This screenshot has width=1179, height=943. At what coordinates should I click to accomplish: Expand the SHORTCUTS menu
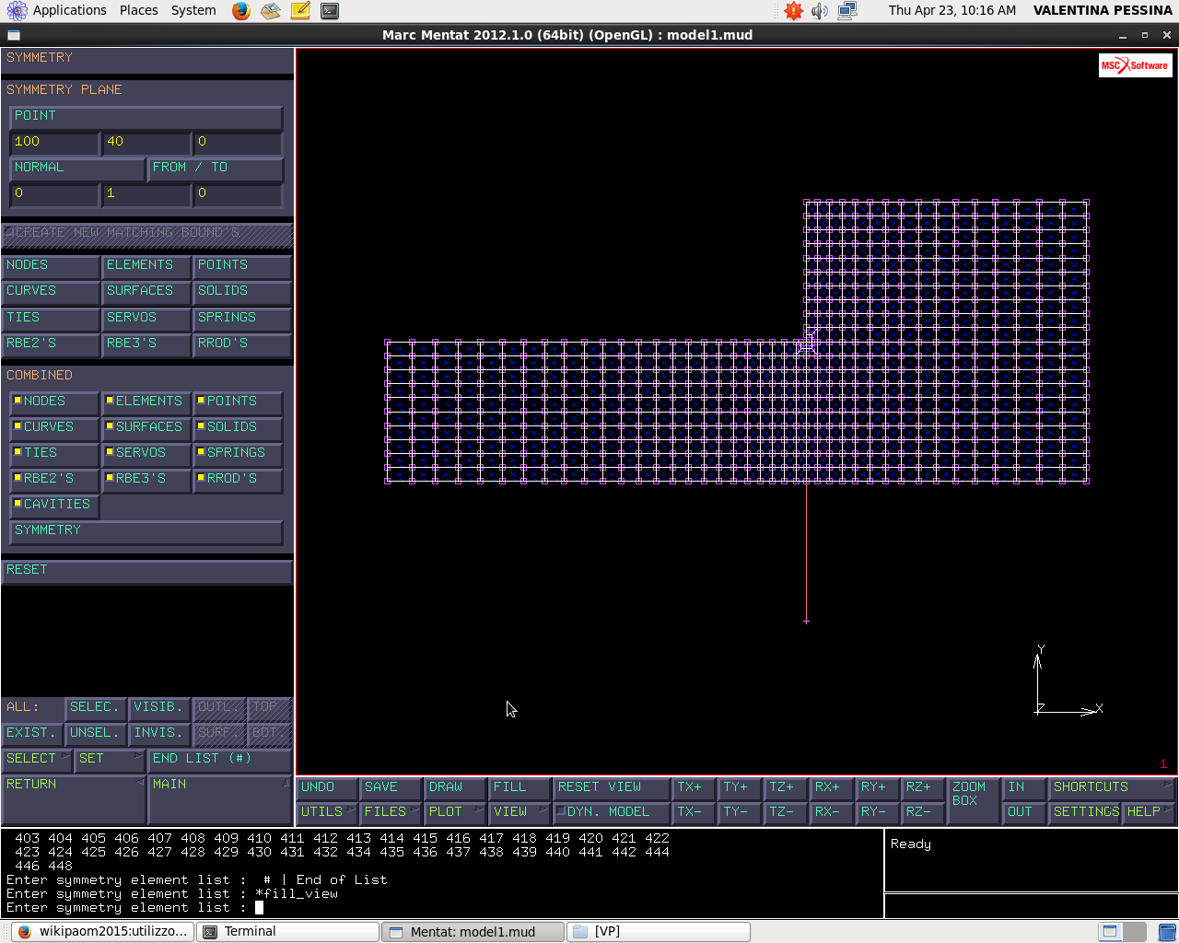click(1112, 787)
